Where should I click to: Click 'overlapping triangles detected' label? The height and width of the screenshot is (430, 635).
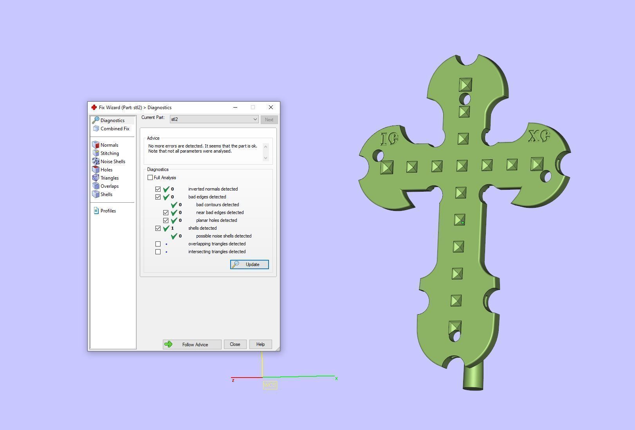[217, 244]
